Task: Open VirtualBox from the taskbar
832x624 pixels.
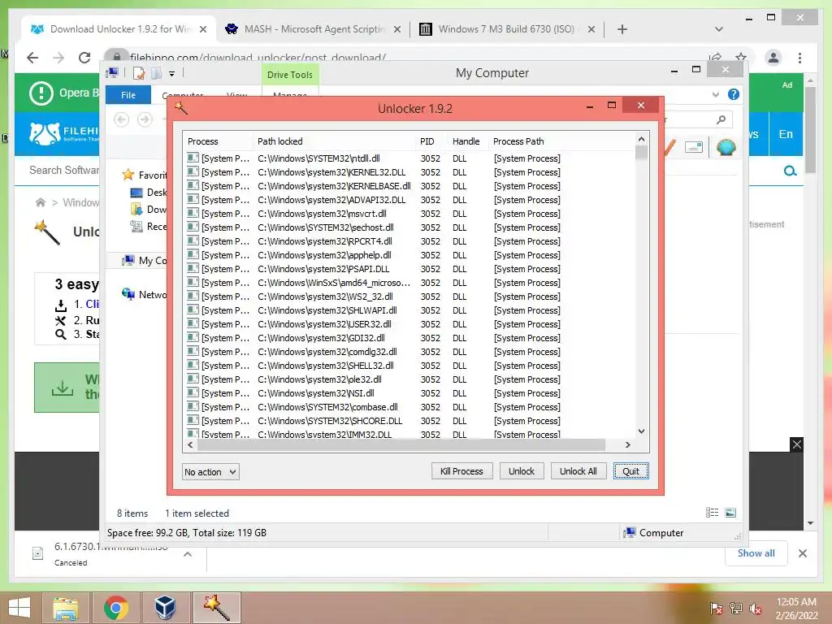Action: pos(165,608)
